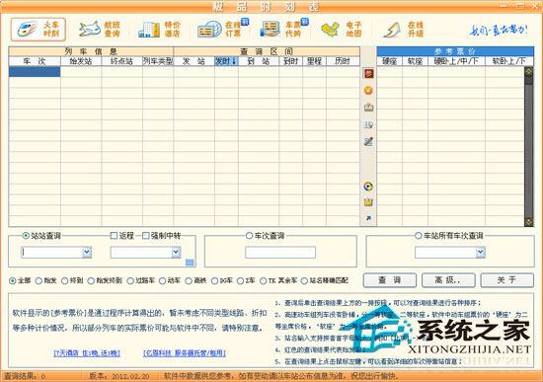
Task: Sort by the 终点站 column header
Action: pos(121,61)
